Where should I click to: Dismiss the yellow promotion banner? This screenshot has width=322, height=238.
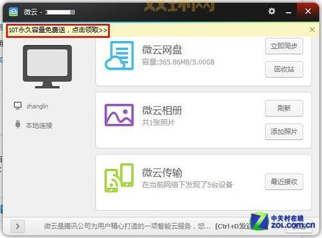(312, 30)
